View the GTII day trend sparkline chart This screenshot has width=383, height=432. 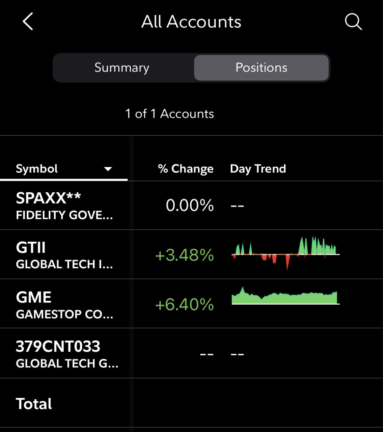[285, 253]
